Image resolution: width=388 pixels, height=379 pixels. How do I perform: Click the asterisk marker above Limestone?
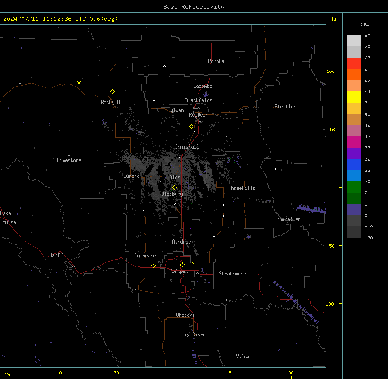pyautogui.click(x=69, y=156)
